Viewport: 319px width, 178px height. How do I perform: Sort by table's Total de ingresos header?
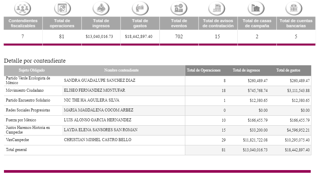tap(246, 70)
